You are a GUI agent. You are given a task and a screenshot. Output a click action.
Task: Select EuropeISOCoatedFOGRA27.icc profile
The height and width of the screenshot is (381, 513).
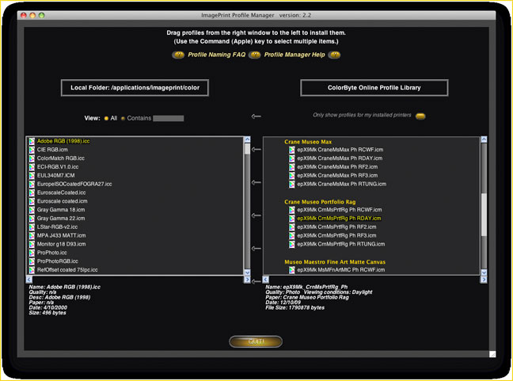click(74, 184)
